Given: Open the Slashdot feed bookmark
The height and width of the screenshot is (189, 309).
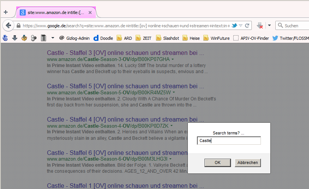Looking at the screenshot, I should (167, 38).
